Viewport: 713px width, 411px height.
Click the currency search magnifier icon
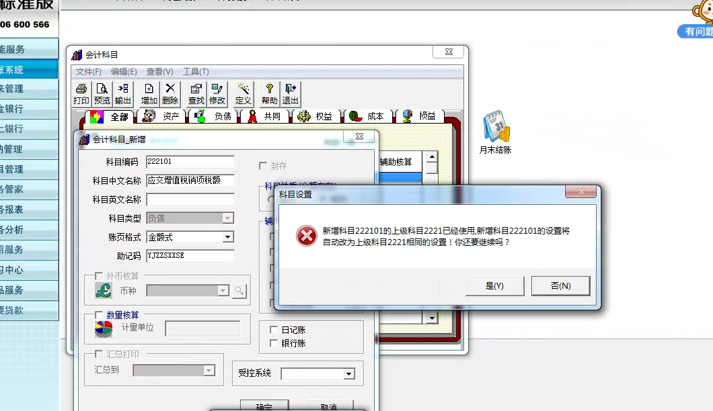pos(239,291)
